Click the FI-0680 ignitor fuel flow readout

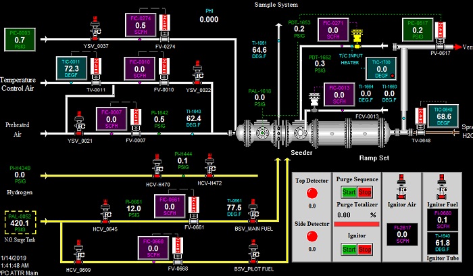pos(443,220)
